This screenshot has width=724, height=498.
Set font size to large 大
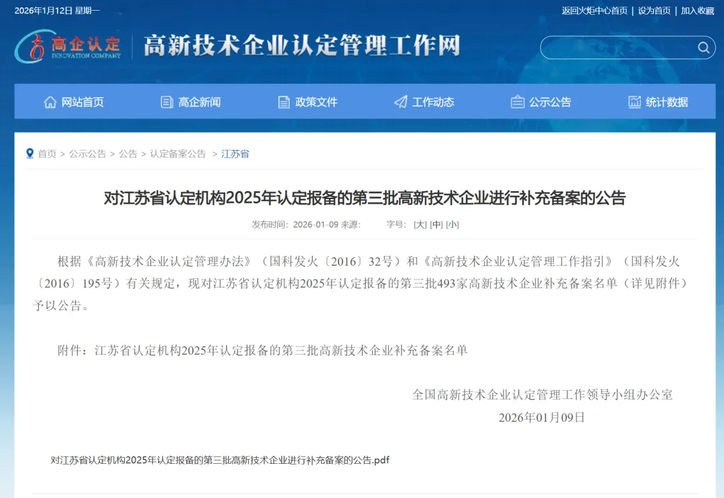(420, 225)
